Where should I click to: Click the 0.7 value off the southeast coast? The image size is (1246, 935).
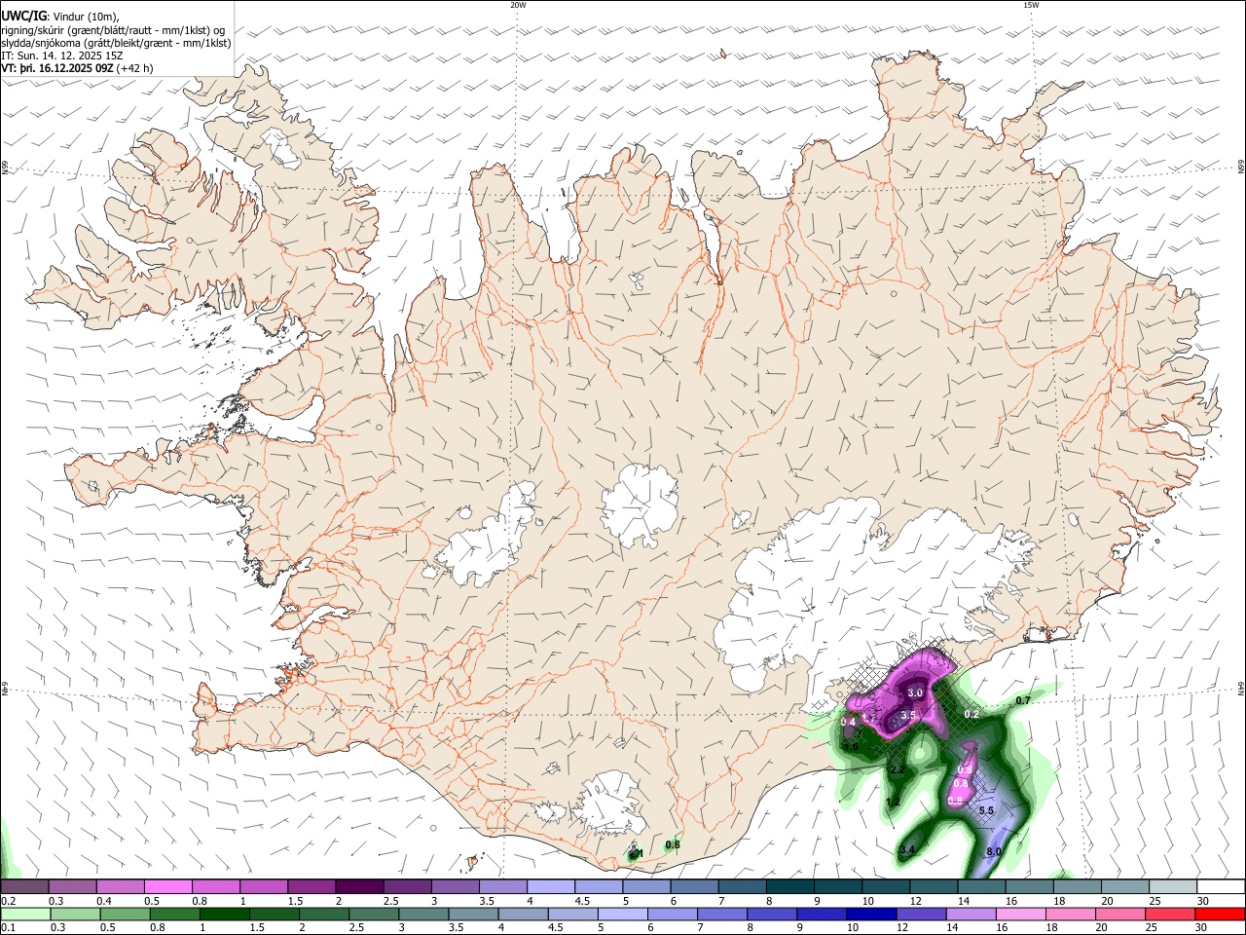pyautogui.click(x=1023, y=701)
